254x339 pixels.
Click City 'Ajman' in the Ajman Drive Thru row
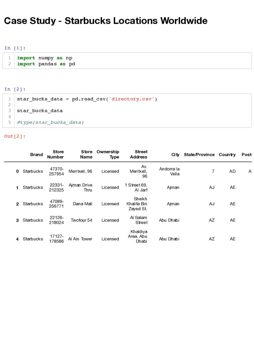pos(173,187)
